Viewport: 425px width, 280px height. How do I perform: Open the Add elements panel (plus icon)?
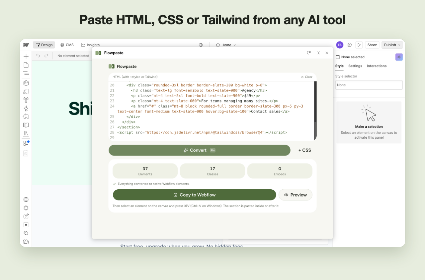(26, 56)
